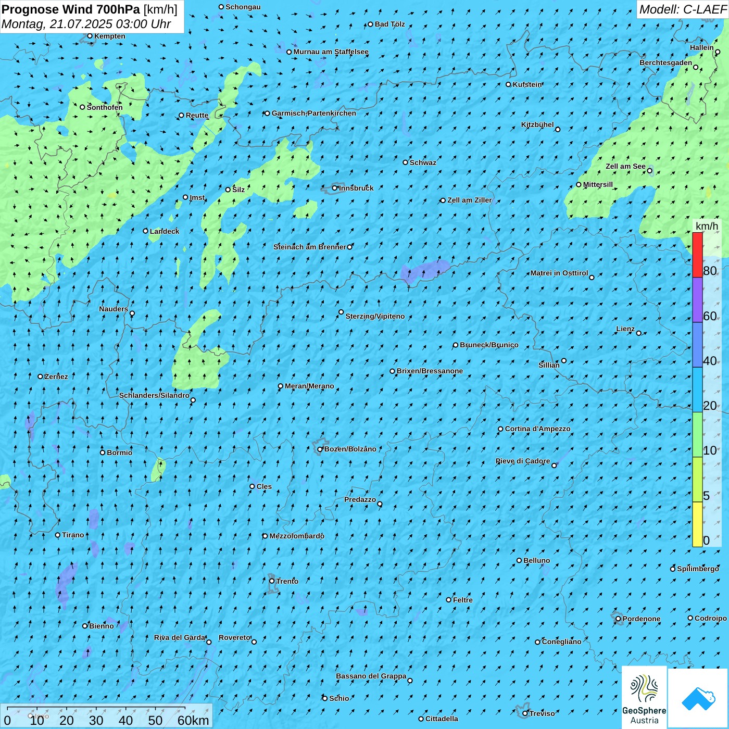
Task: Click the 'Riva del Garda' label
Action: tap(180, 637)
